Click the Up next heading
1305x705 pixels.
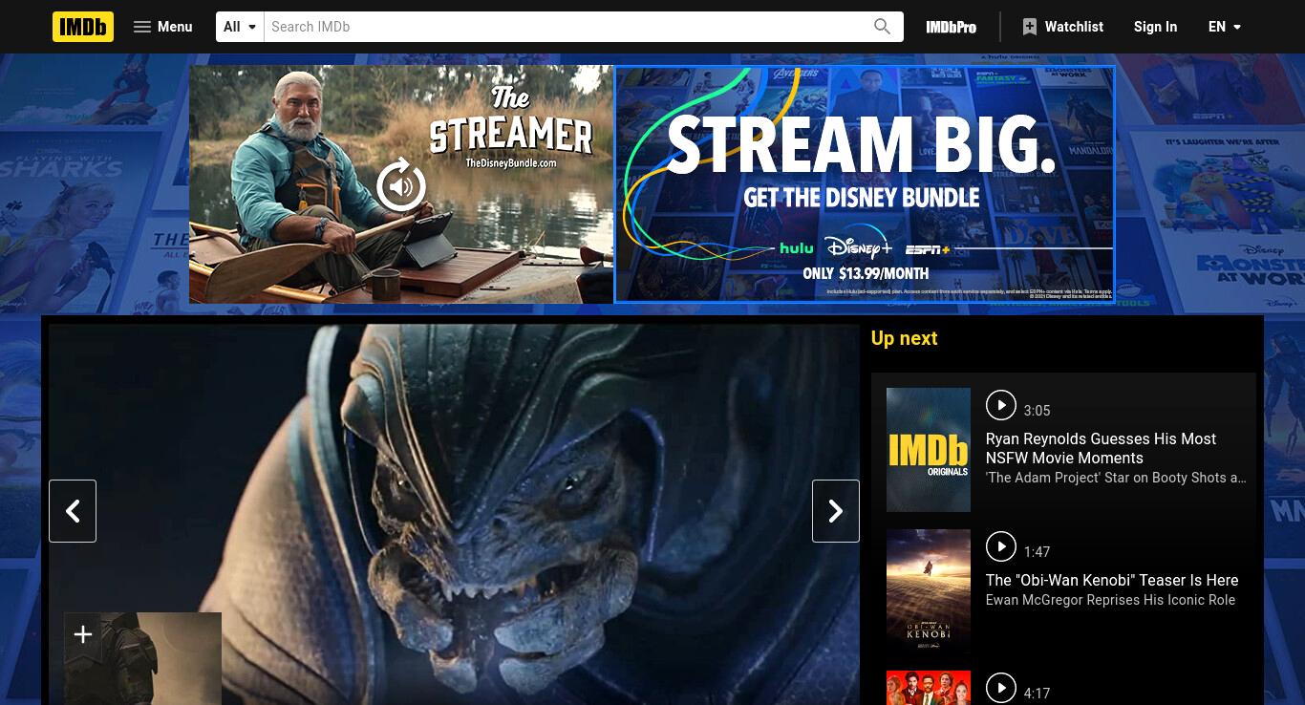pyautogui.click(x=904, y=338)
